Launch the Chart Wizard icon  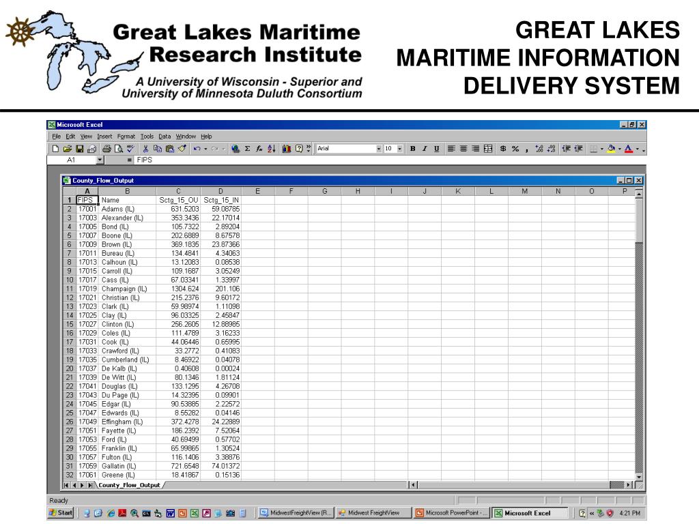point(286,149)
